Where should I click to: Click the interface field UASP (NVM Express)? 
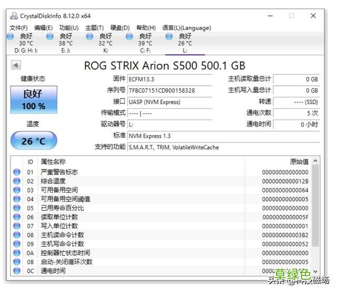[x=170, y=102]
